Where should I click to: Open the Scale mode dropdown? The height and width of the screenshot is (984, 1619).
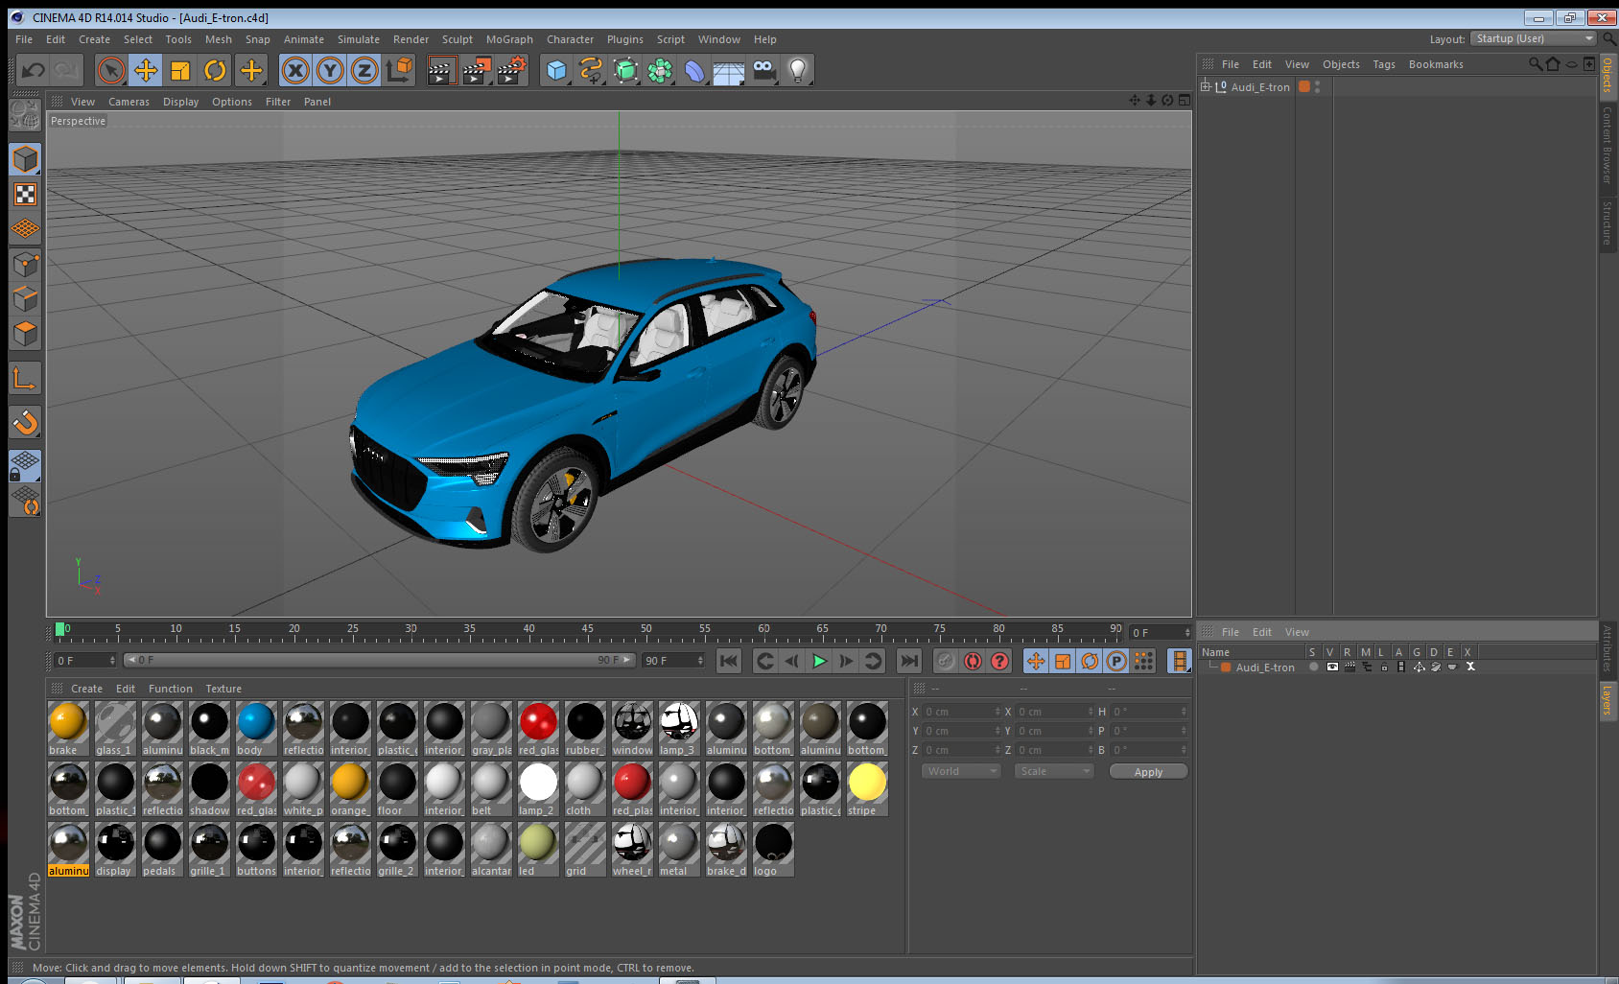click(1054, 771)
